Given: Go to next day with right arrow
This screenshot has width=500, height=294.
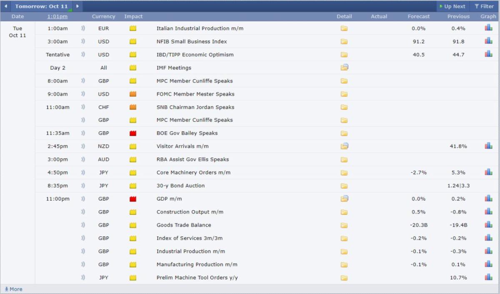Looking at the screenshot, I should (77, 6).
